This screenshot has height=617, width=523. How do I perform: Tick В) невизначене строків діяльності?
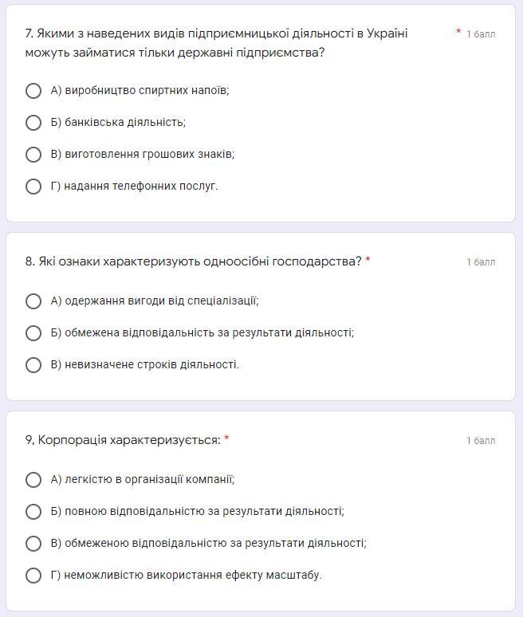(33, 365)
